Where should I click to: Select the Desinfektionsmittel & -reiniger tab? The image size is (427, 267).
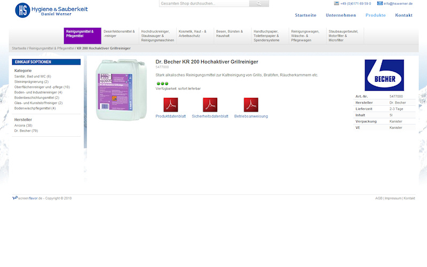pyautogui.click(x=120, y=36)
